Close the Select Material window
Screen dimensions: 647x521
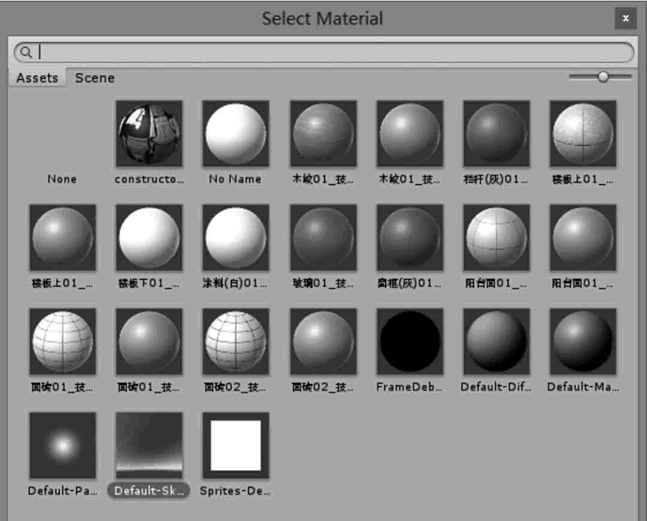pyautogui.click(x=624, y=18)
